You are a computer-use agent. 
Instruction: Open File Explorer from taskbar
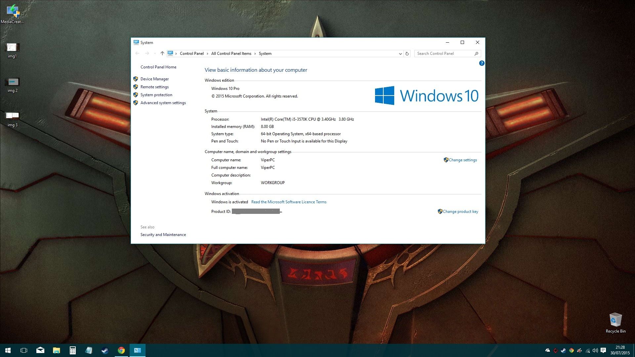[57, 350]
